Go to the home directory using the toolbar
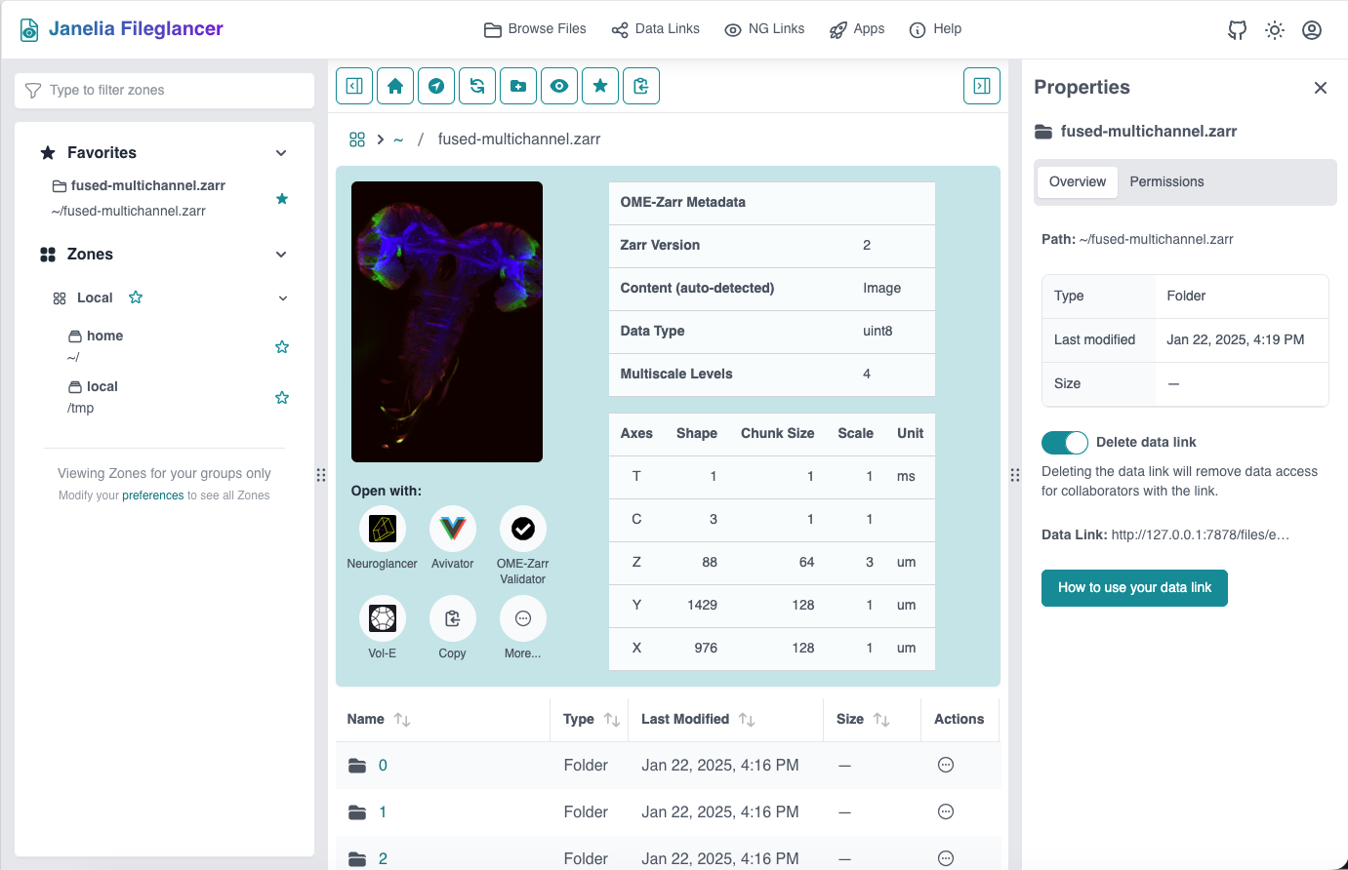 tap(395, 86)
